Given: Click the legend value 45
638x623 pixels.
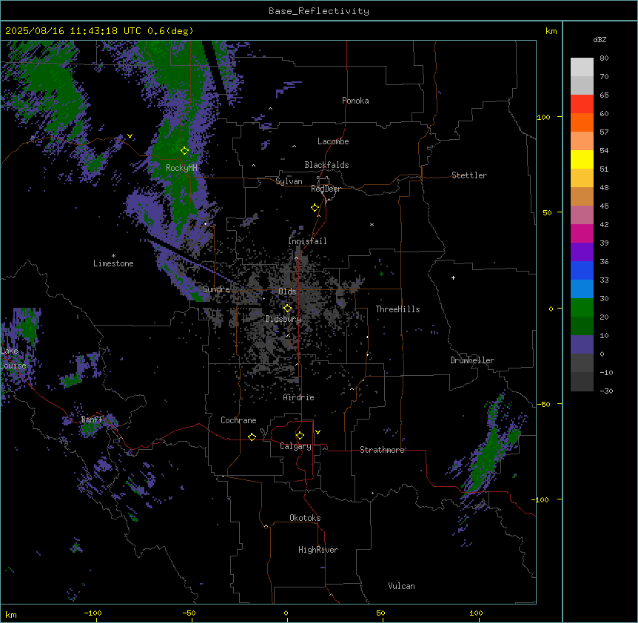Looking at the screenshot, I should [604, 206].
